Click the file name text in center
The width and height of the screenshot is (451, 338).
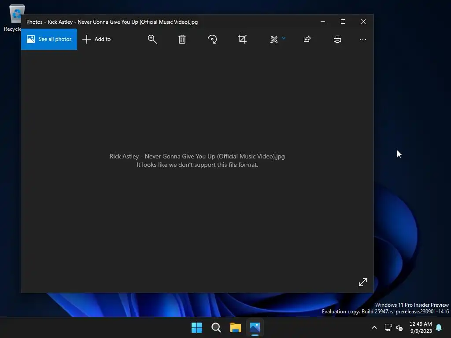pos(197,156)
